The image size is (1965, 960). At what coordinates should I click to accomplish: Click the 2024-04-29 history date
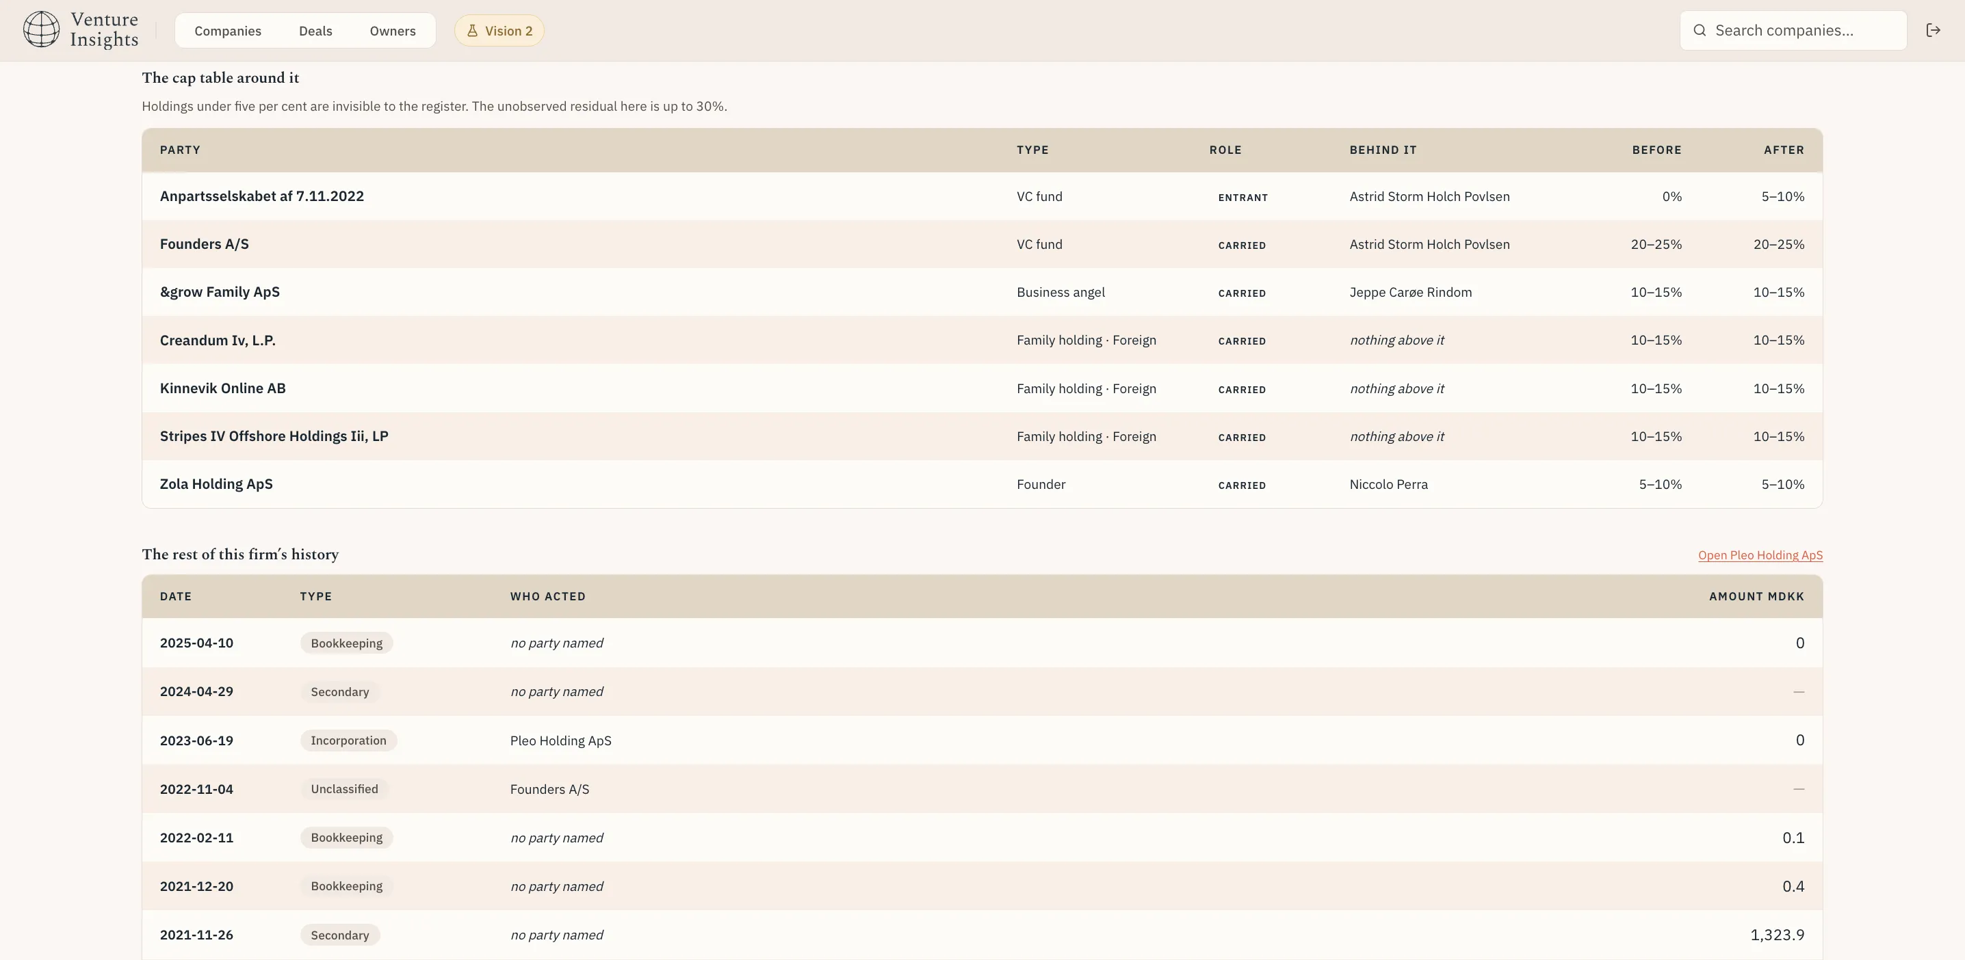(x=197, y=691)
